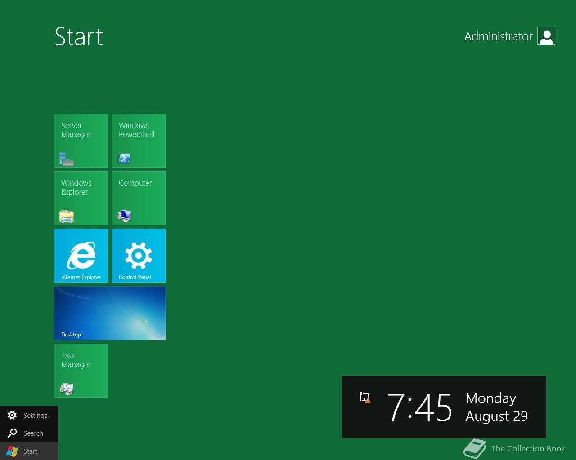576x460 pixels.
Task: Switch to the Desktop tile
Action: click(110, 313)
